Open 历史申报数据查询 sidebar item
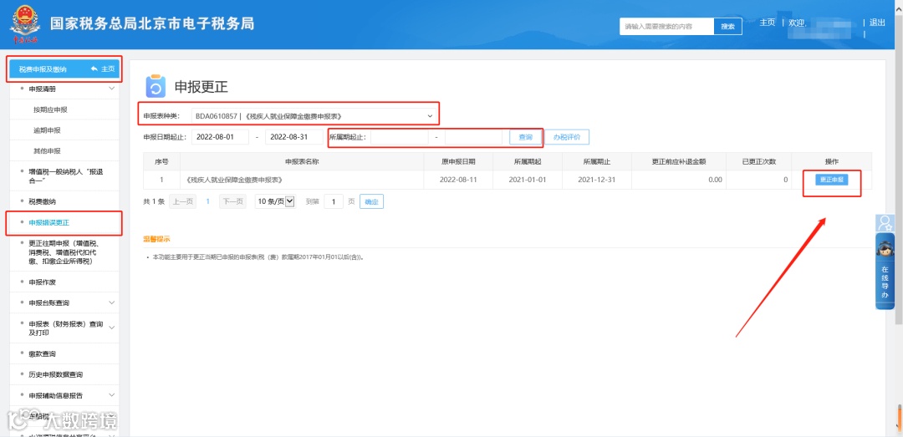Viewport: 903px width, 437px height. (56, 374)
